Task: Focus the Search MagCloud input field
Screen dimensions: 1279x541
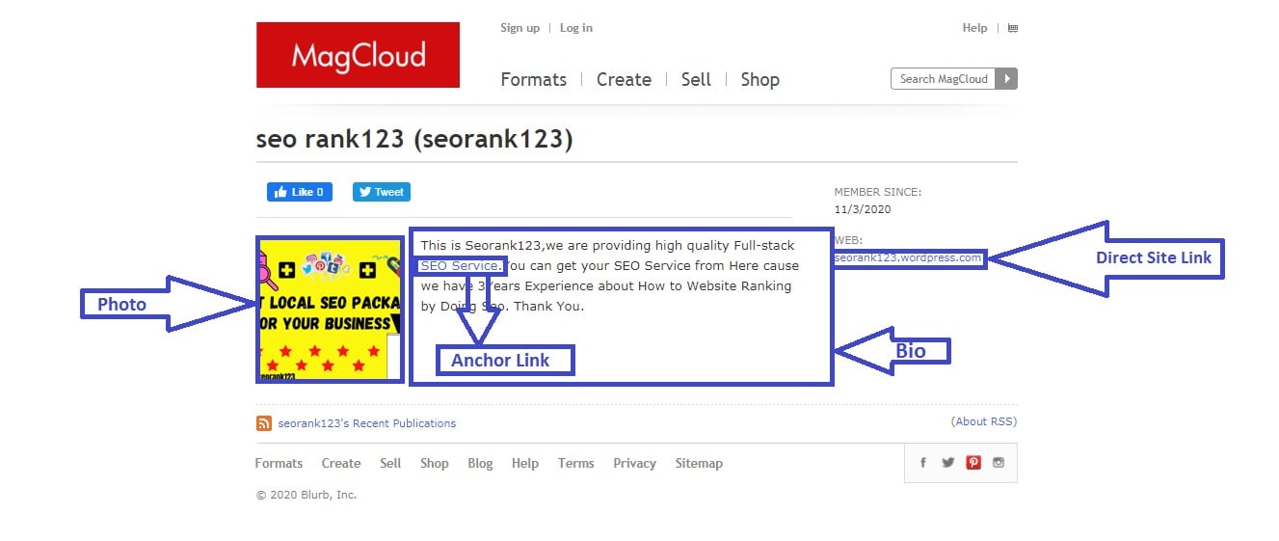Action: click(x=944, y=79)
